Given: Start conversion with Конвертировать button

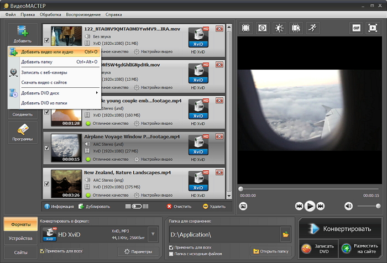Looking at the screenshot, I should [x=340, y=229].
